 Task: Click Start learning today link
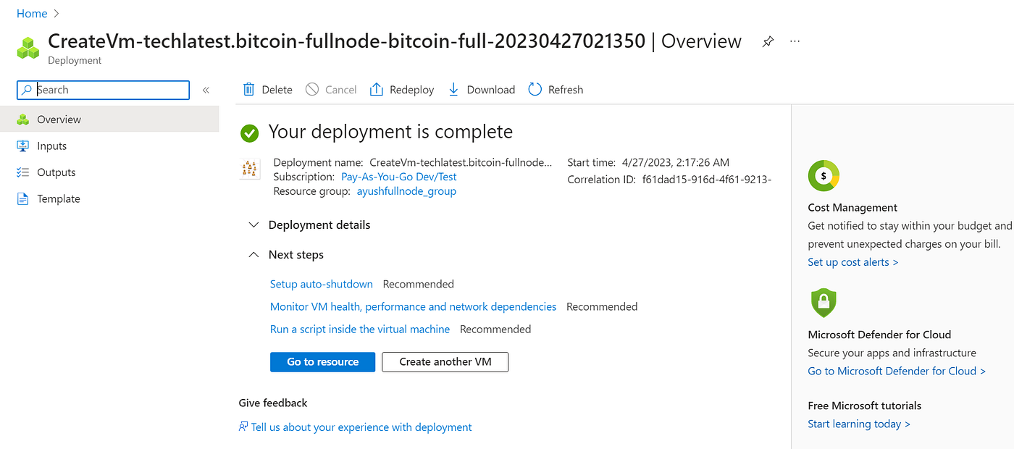859,424
